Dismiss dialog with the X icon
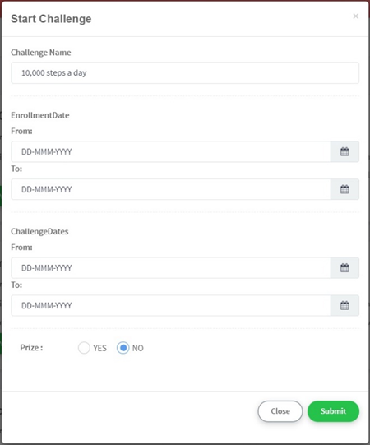Image resolution: width=370 pixels, height=445 pixels. [x=355, y=16]
